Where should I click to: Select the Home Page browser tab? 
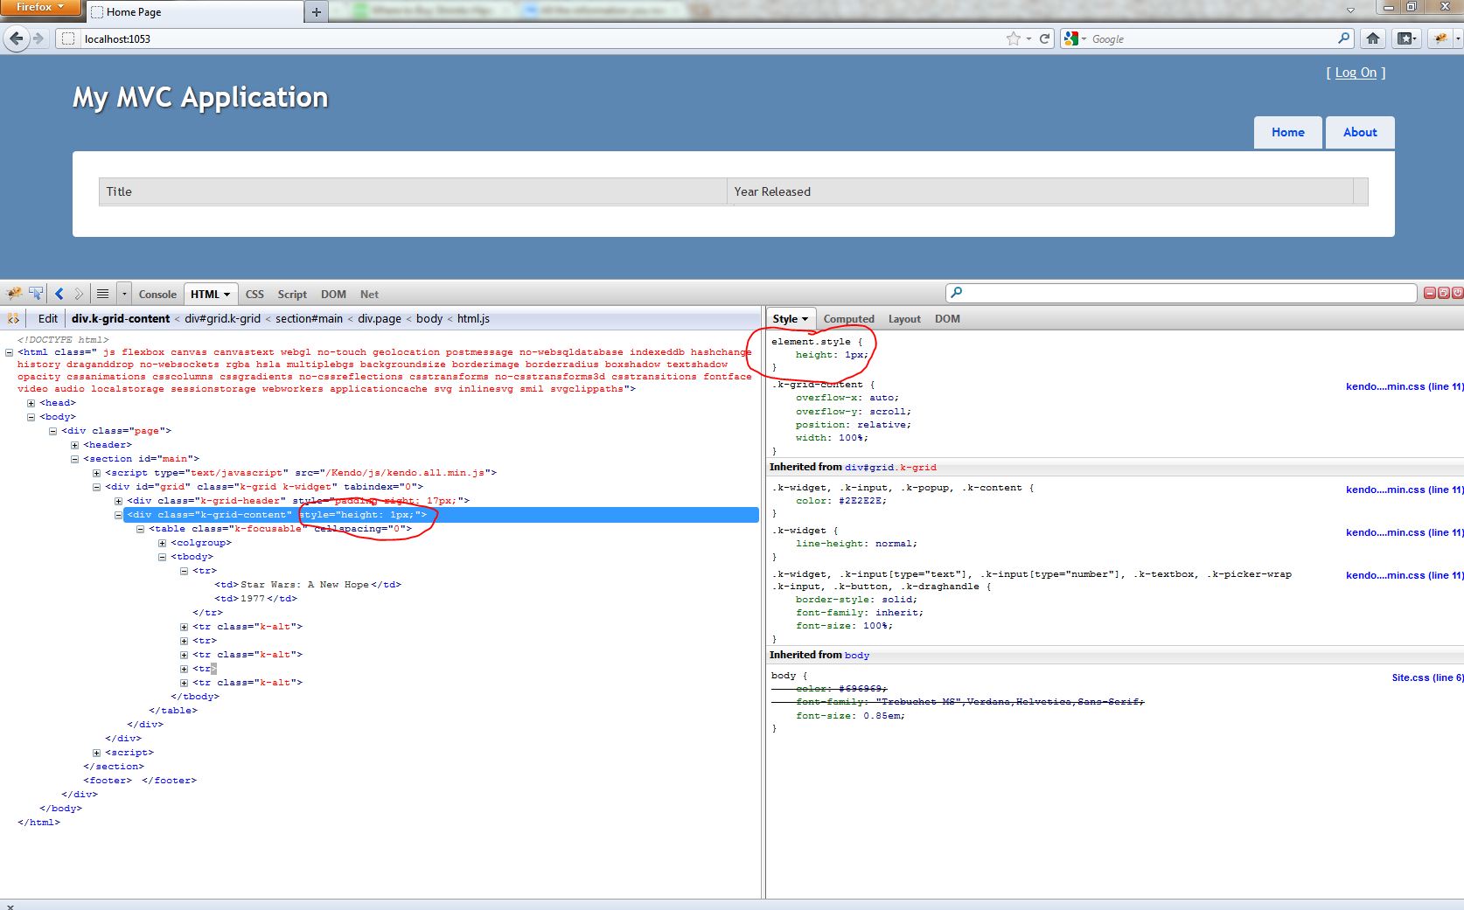point(194,12)
